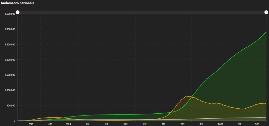
Task: Click the 'giu' month label
Action: click(x=87, y=124)
